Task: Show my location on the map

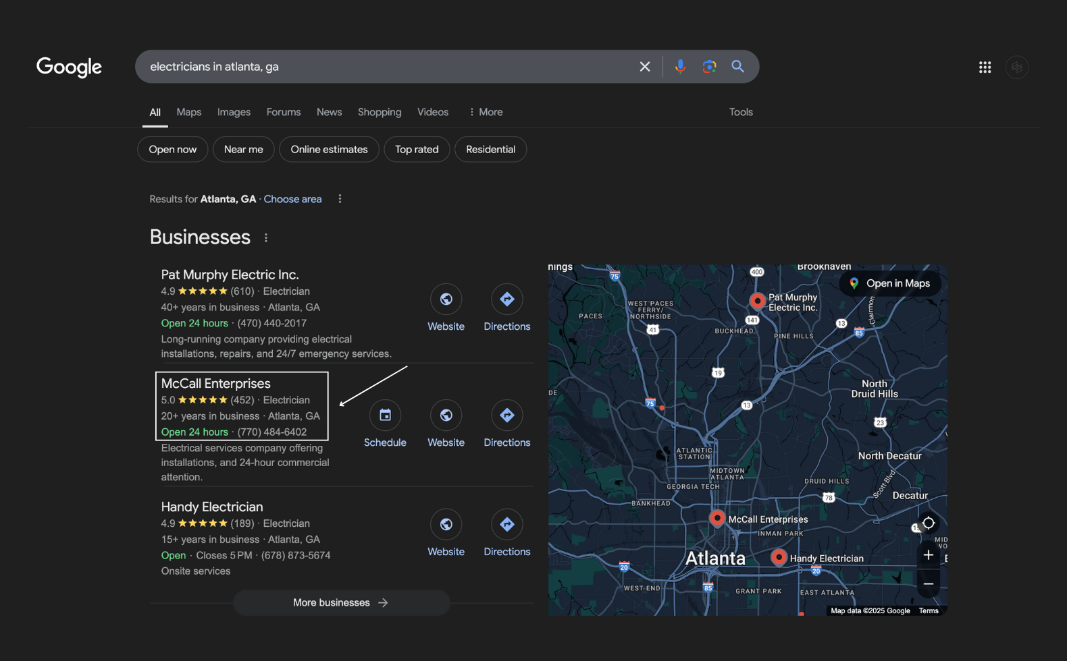Action: coord(929,523)
